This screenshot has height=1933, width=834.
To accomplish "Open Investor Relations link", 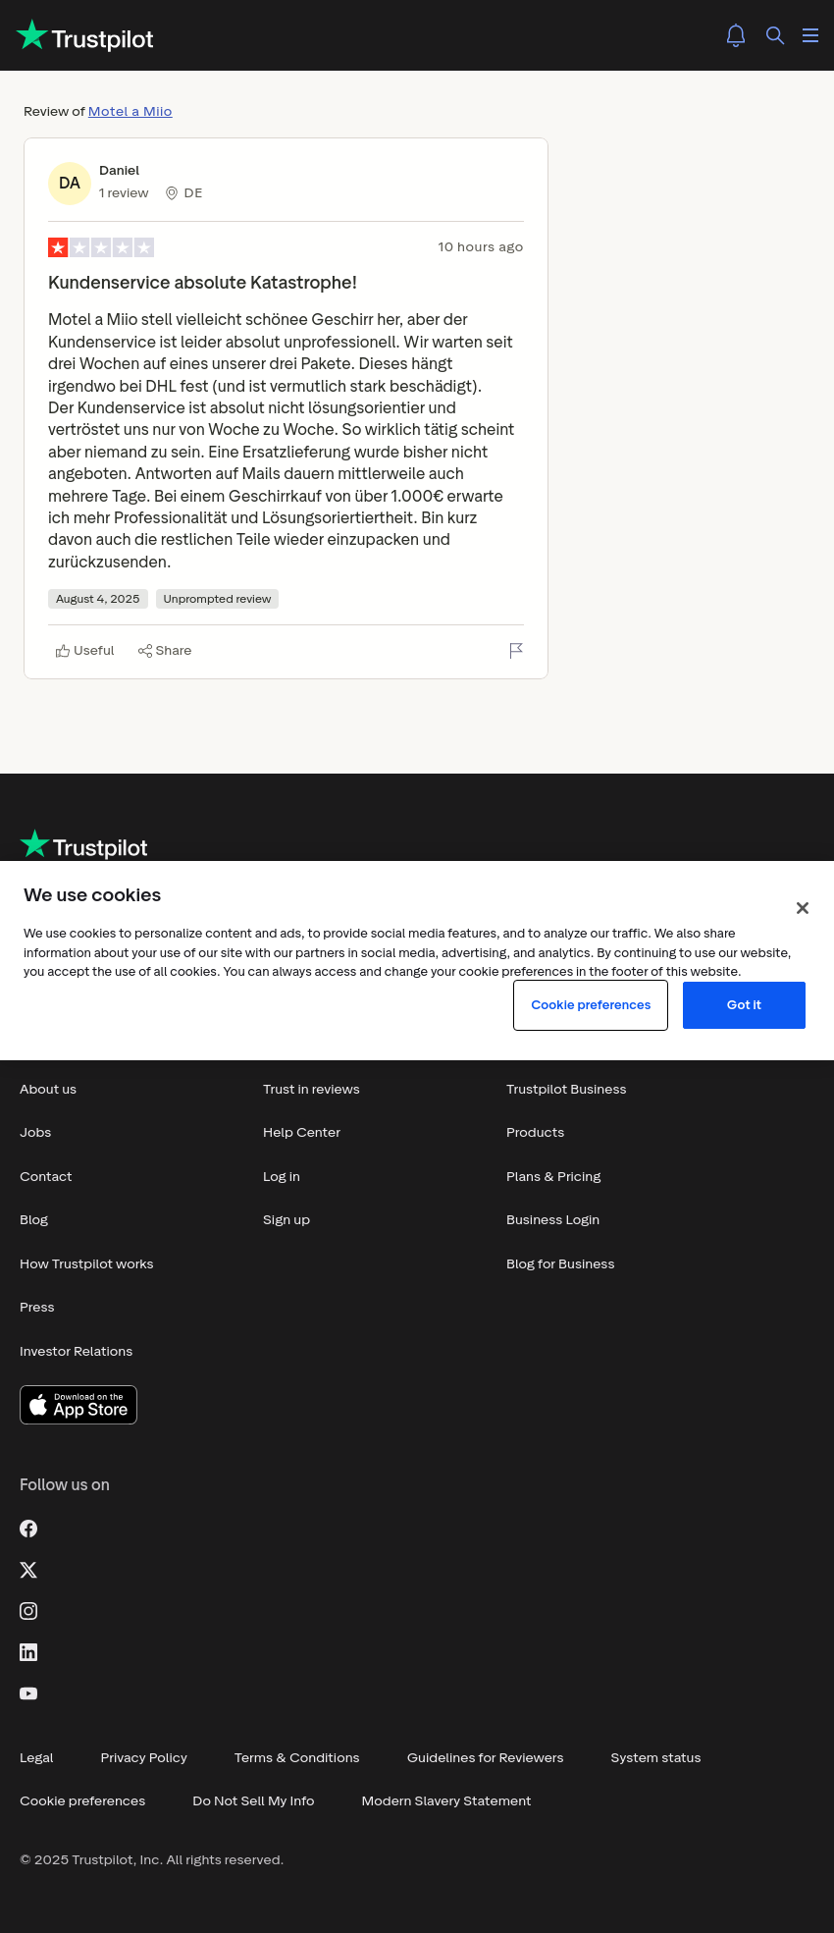I will coord(76,1352).
